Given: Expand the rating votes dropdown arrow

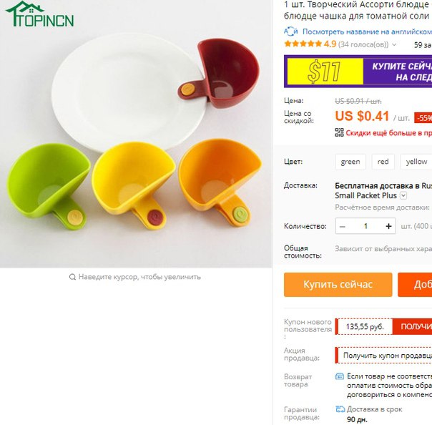Looking at the screenshot, I should click(x=394, y=44).
